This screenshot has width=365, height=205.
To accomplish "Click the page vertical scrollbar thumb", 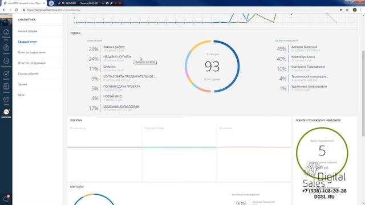I will pos(363,93).
